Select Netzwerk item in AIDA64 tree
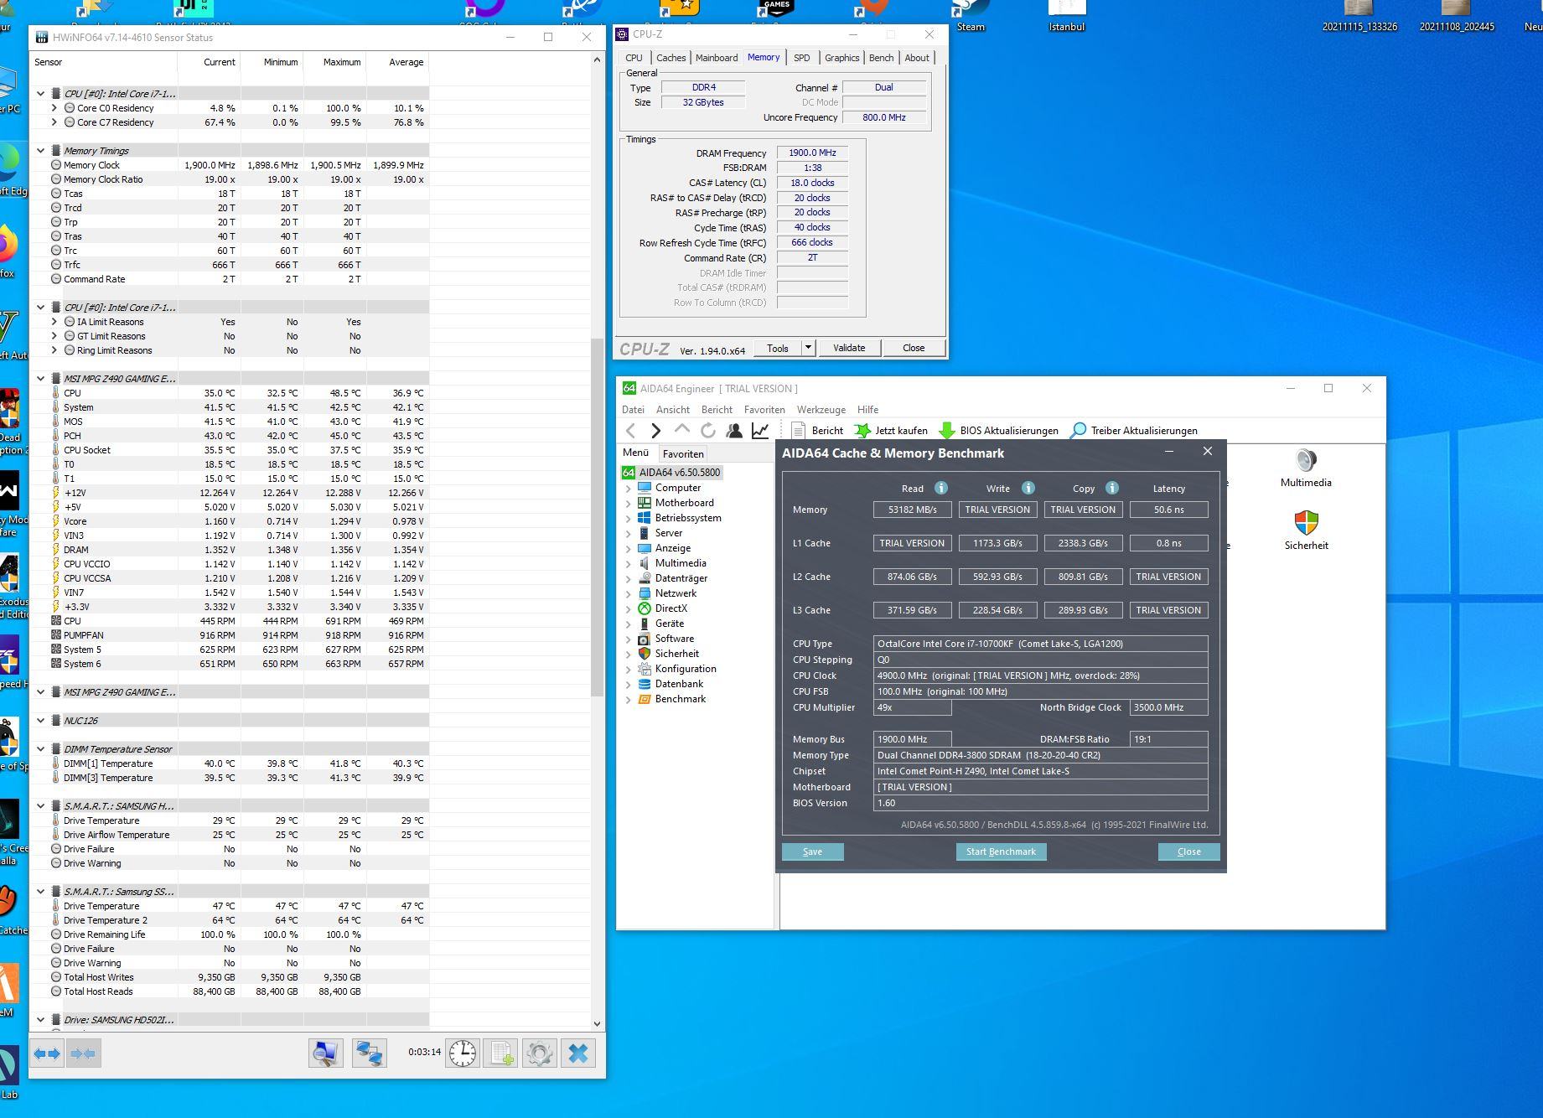 point(676,593)
